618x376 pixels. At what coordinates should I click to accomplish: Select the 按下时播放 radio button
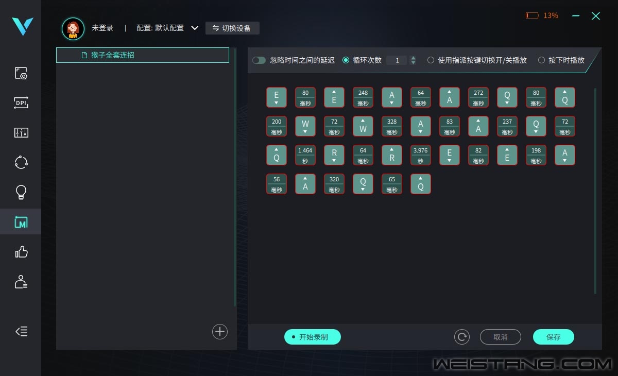point(541,60)
